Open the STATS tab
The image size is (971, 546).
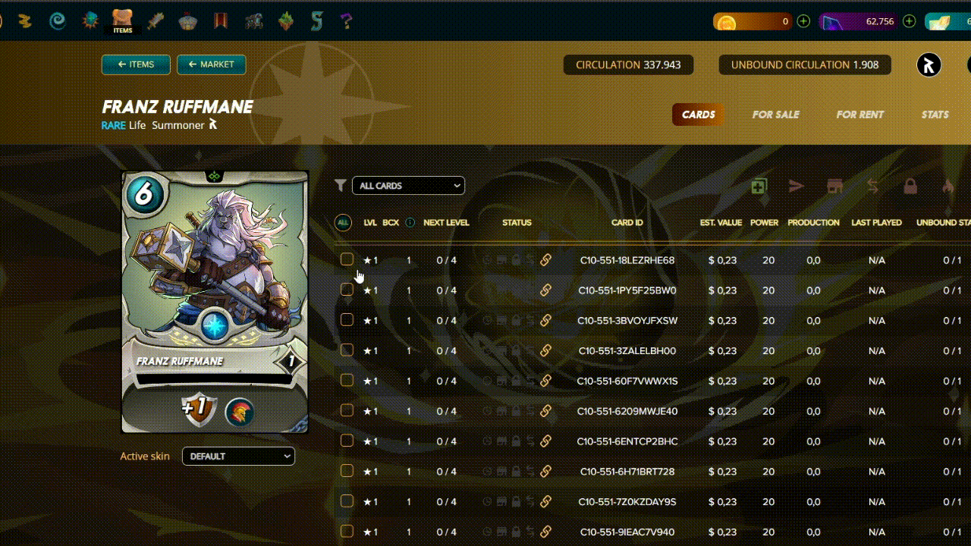pos(935,115)
